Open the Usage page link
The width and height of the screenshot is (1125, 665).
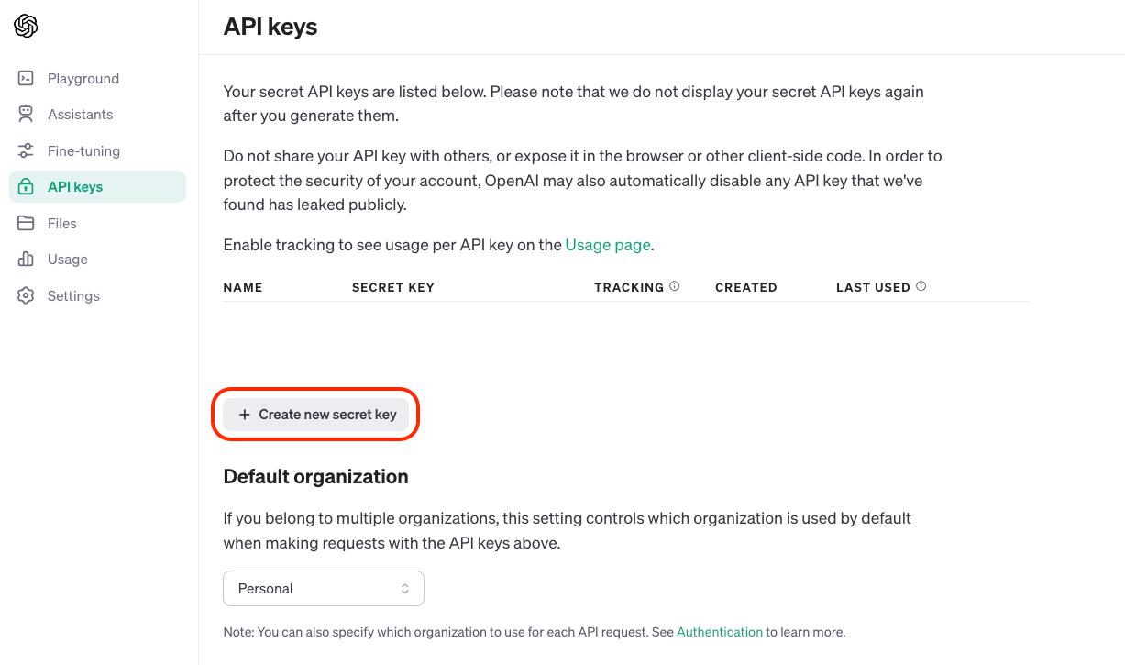coord(606,245)
